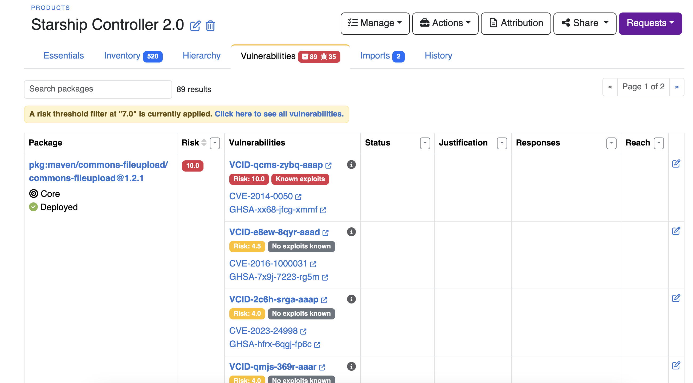Switch to the Hierarchy tab
693x383 pixels.
tap(201, 56)
